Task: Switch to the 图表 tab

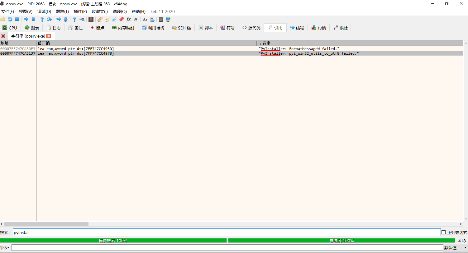Action: tap(32, 28)
